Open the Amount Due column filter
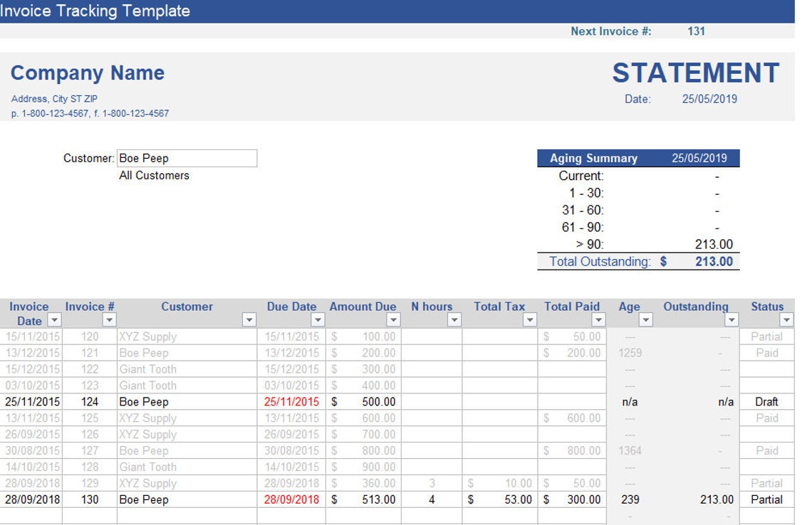Image resolution: width=812 pixels, height=525 pixels. pos(393,321)
